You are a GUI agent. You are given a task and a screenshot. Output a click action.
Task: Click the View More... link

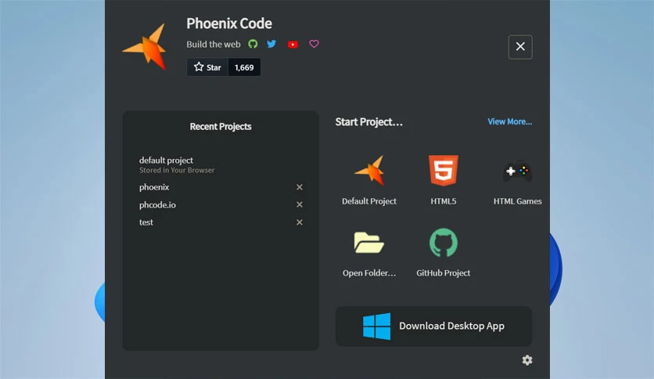pyautogui.click(x=510, y=121)
